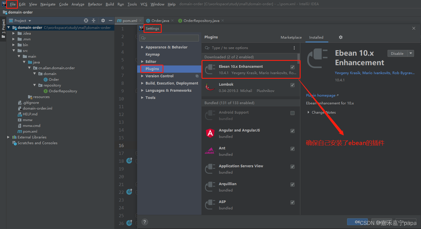The width and height of the screenshot is (421, 229).
Task: Close the Order.java editor tab
Action: click(172, 20)
